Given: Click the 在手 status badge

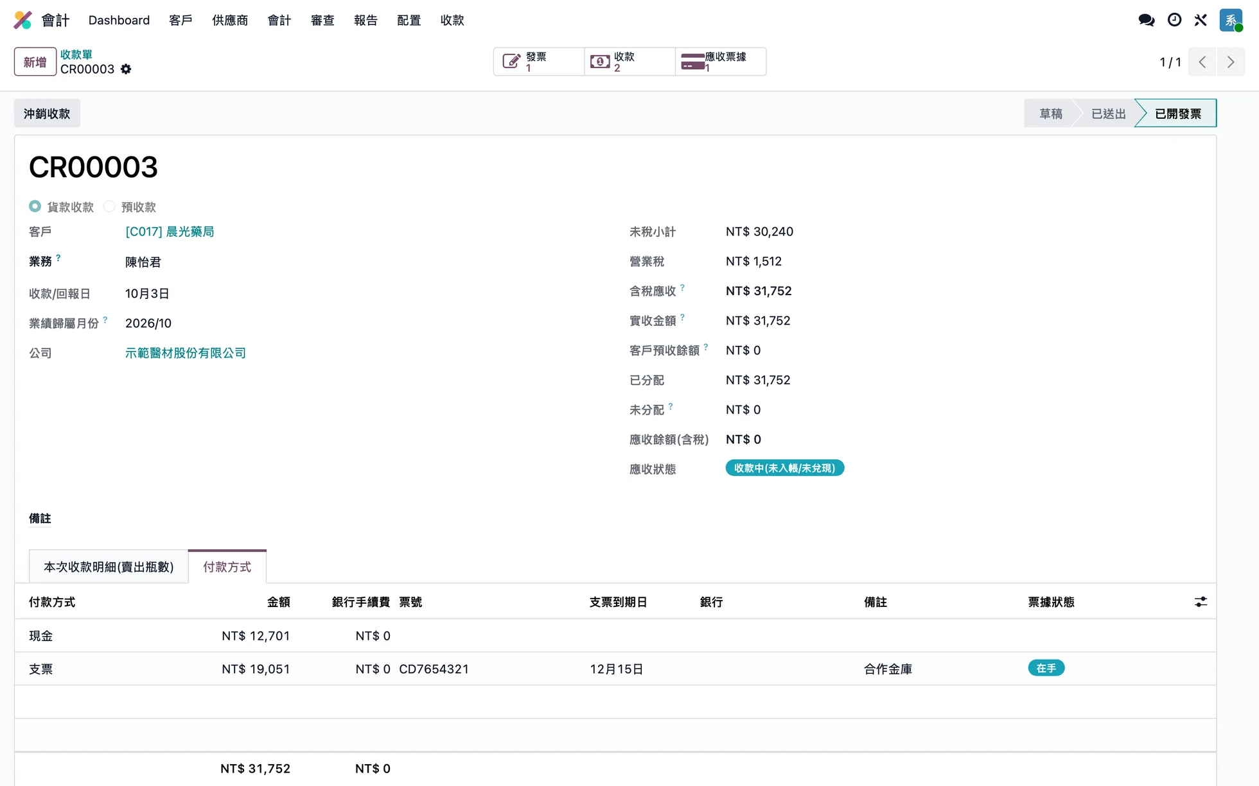Looking at the screenshot, I should tap(1046, 669).
